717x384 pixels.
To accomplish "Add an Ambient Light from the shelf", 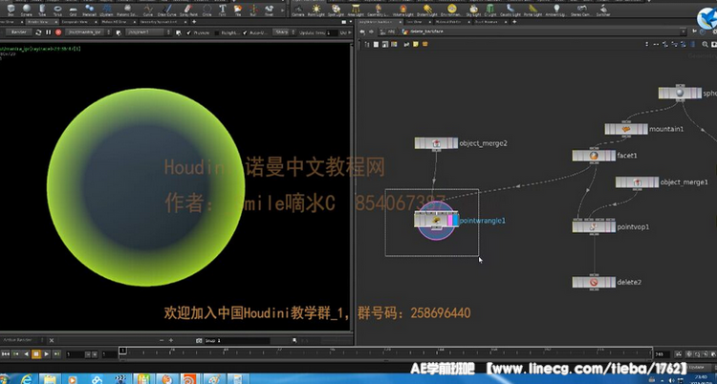I will [556, 10].
